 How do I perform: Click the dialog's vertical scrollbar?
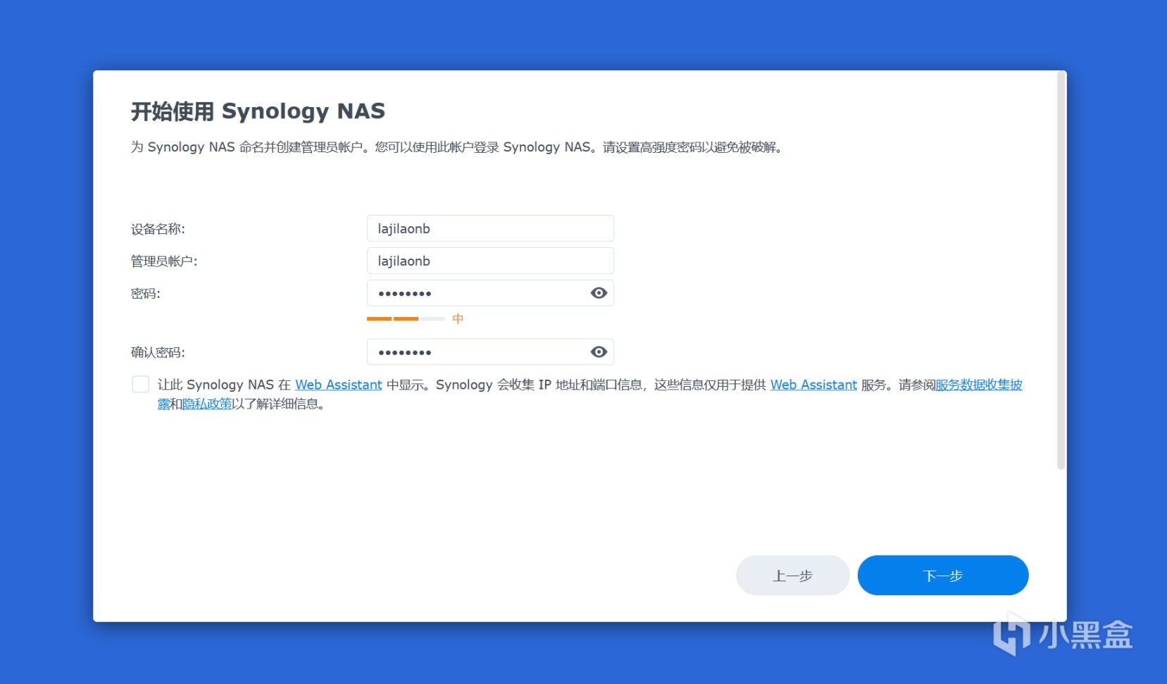tap(1061, 271)
